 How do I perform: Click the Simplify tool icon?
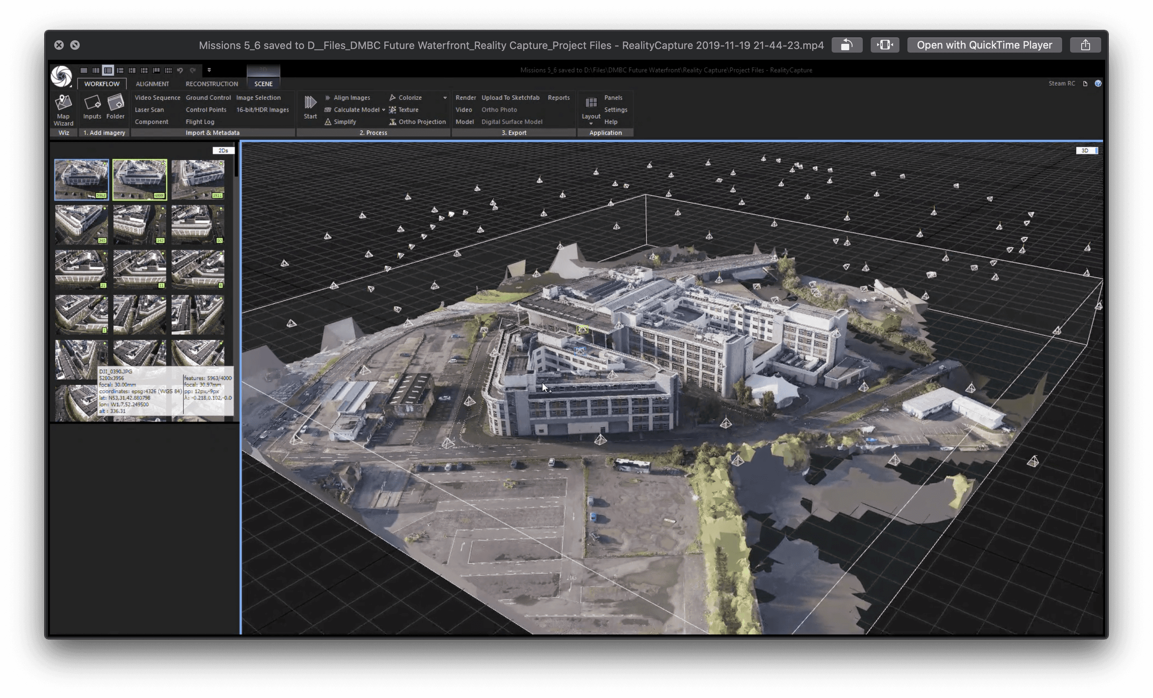[x=328, y=122]
